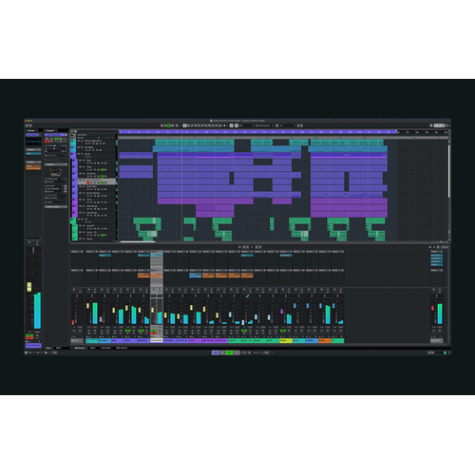Click the red fader on the leftmost input channel
This screenshot has width=475, height=475.
click(73, 322)
